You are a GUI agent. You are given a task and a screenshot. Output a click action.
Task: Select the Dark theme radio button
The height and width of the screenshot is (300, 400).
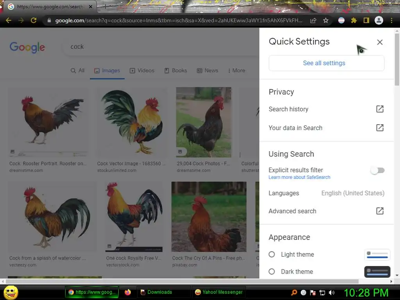(272, 271)
